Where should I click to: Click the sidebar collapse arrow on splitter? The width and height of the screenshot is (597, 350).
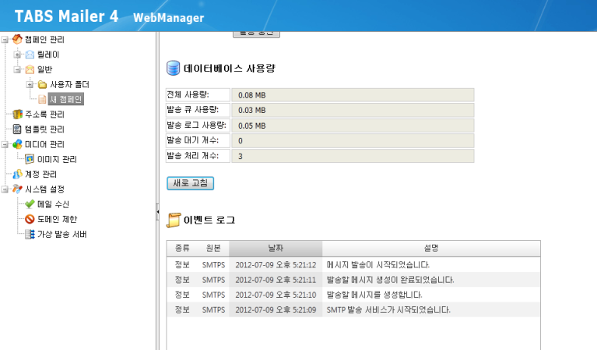(158, 211)
